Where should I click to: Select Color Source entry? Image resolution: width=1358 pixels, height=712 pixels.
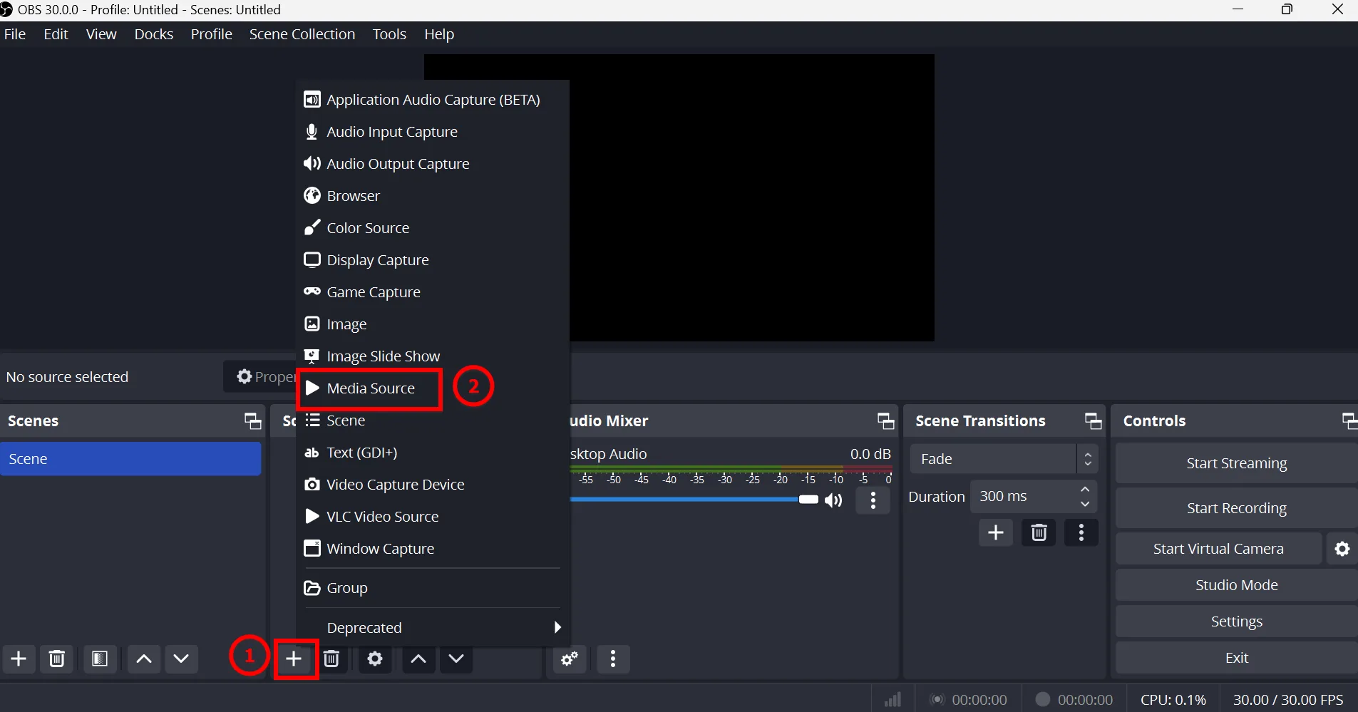point(433,228)
